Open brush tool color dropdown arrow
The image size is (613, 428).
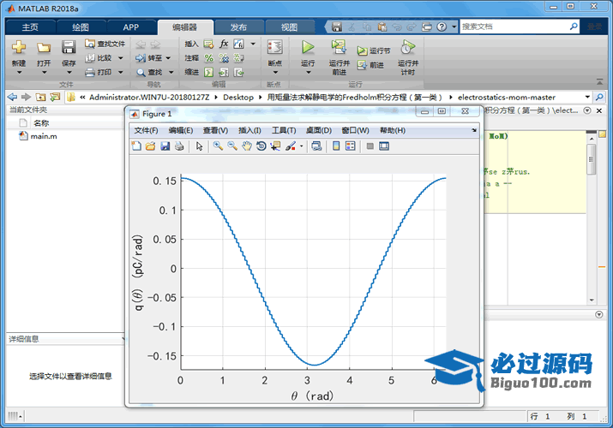pyautogui.click(x=302, y=146)
